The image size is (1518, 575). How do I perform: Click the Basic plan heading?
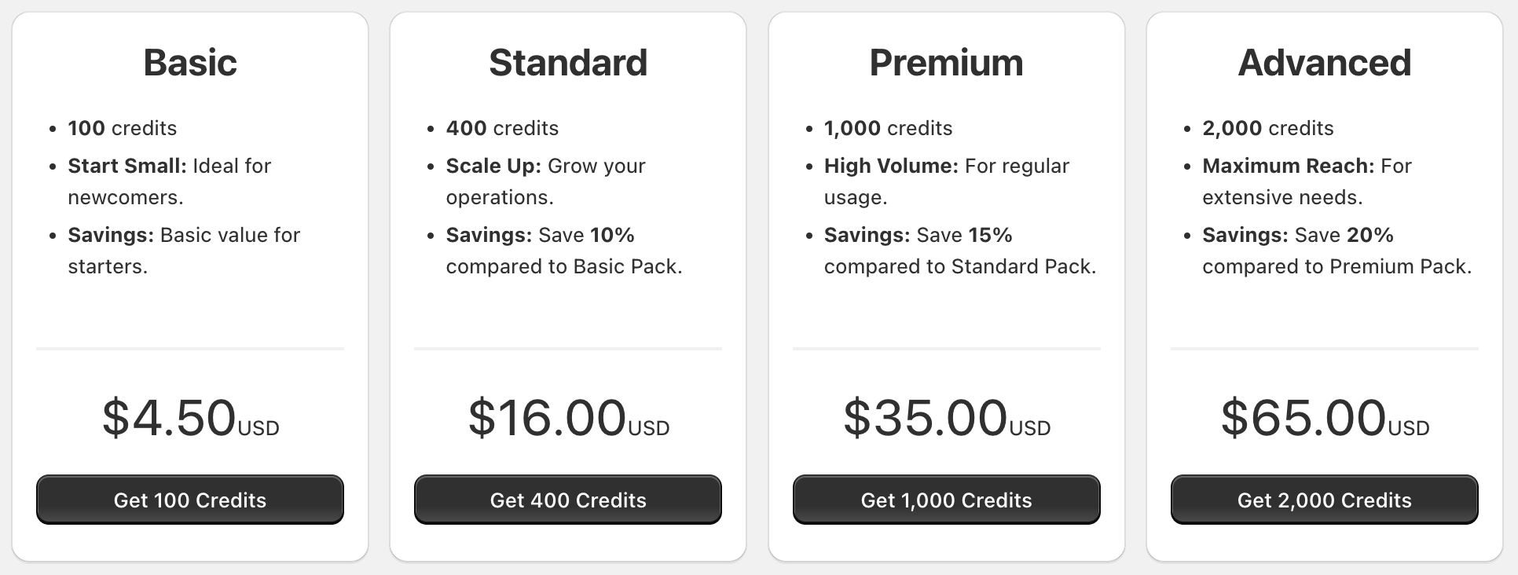[190, 63]
